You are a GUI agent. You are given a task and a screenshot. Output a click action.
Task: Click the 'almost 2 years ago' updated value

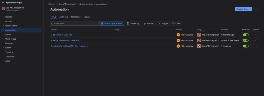(230, 40)
